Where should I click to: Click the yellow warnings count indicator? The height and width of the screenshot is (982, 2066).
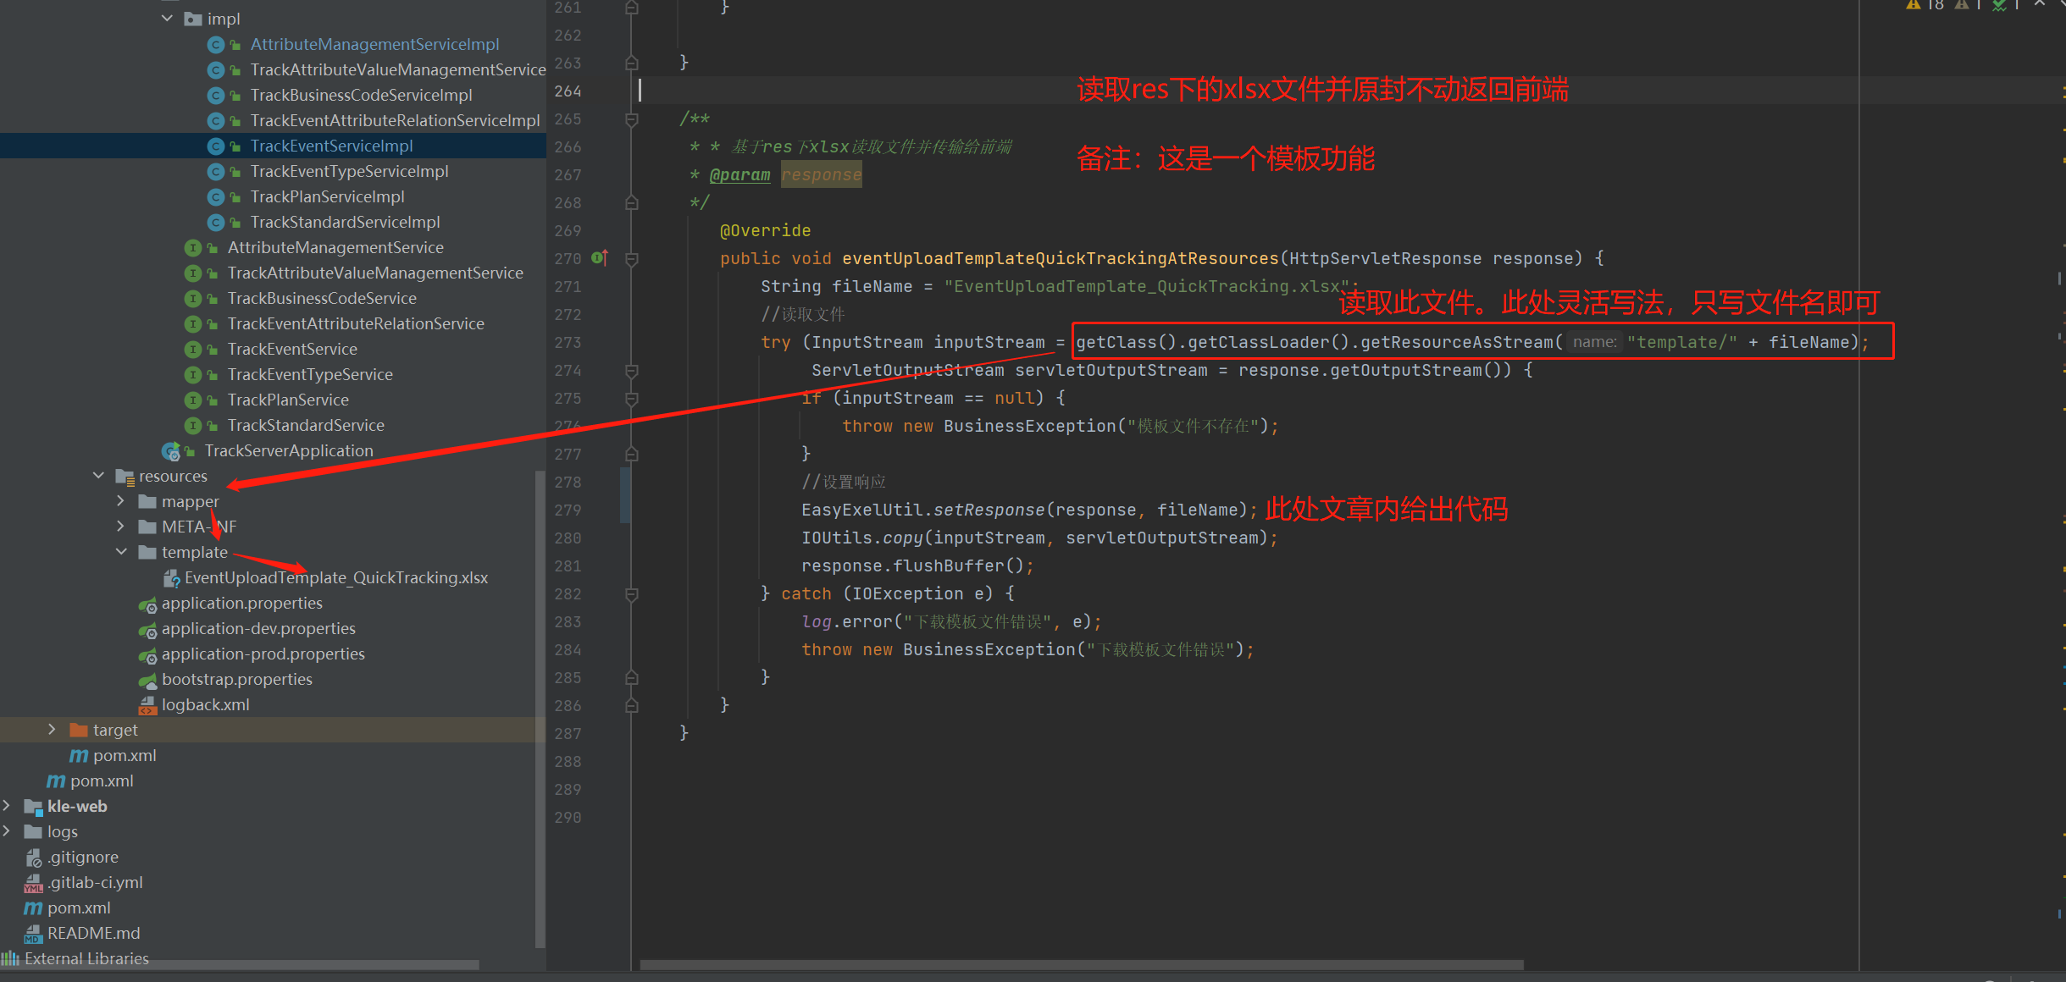click(x=1925, y=5)
